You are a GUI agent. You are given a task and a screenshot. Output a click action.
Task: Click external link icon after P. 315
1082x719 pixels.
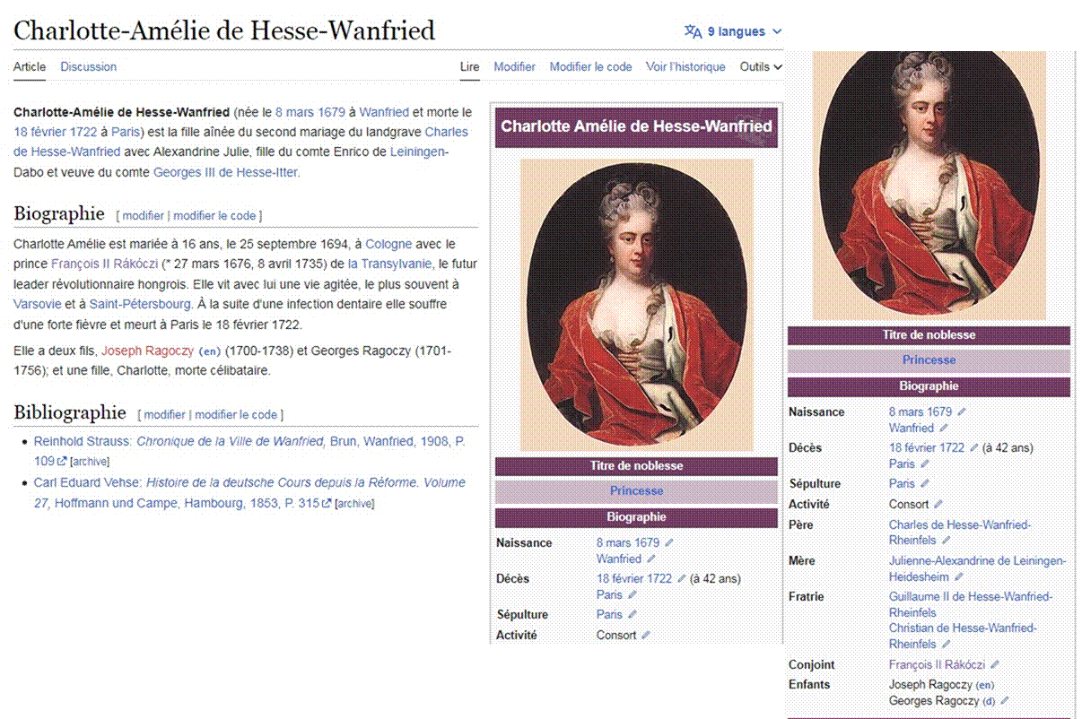pos(327,504)
